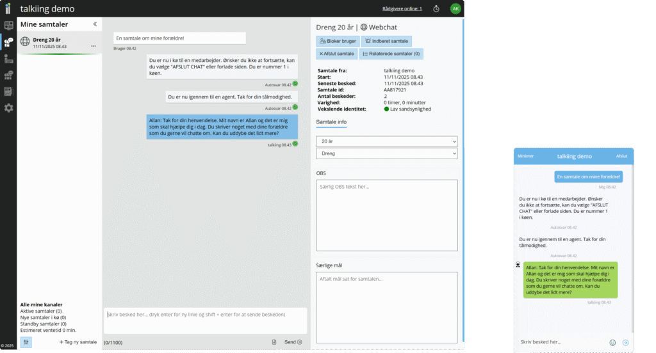
Task: Click into the OBS text area
Action: point(387,216)
